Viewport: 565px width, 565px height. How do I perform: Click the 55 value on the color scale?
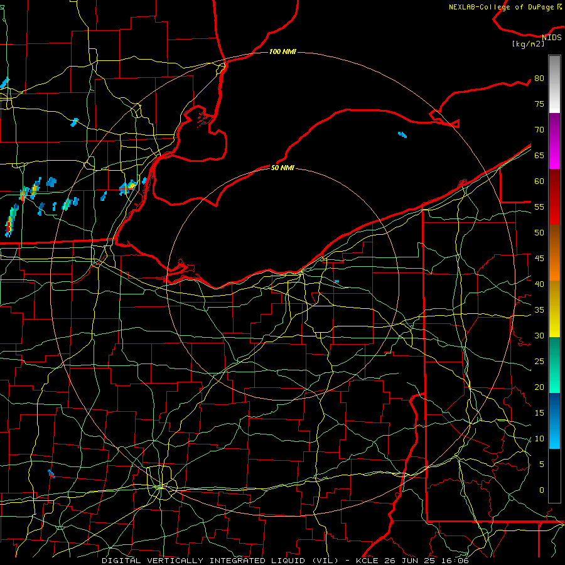click(x=539, y=207)
